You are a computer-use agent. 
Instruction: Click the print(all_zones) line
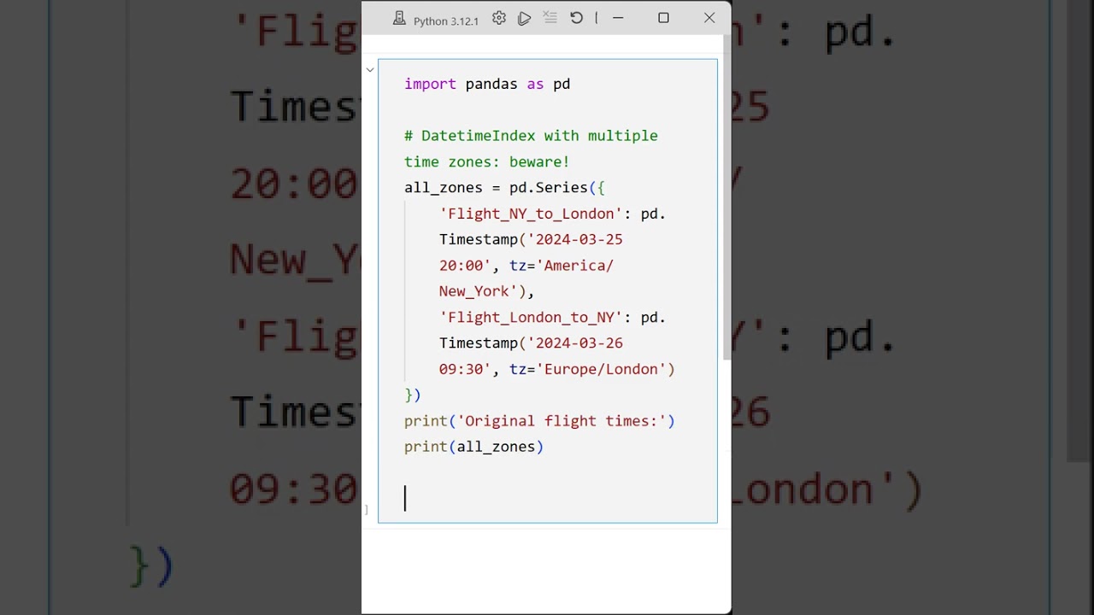[473, 447]
